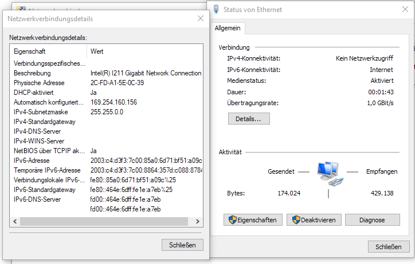Click the Ethernet adapter icon in title bar
The width and height of the screenshot is (415, 264).
point(216,9)
